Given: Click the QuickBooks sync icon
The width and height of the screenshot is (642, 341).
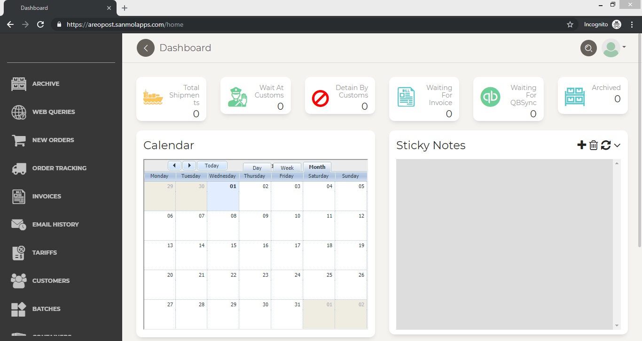Looking at the screenshot, I should [490, 97].
